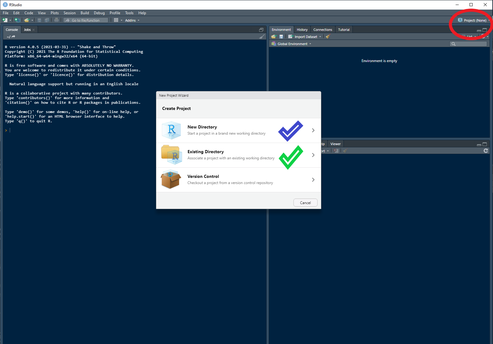This screenshot has height=344, width=493.
Task: Open the New File dropdown arrow
Action: point(10,20)
